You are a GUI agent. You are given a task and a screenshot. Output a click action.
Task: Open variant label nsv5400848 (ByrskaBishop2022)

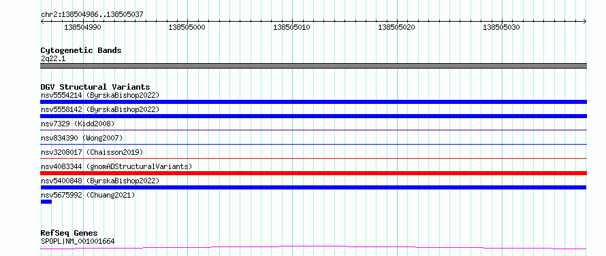tap(100, 181)
